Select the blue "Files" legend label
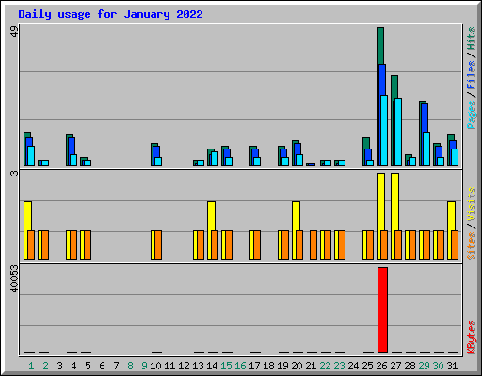The image size is (482, 376). (x=471, y=75)
